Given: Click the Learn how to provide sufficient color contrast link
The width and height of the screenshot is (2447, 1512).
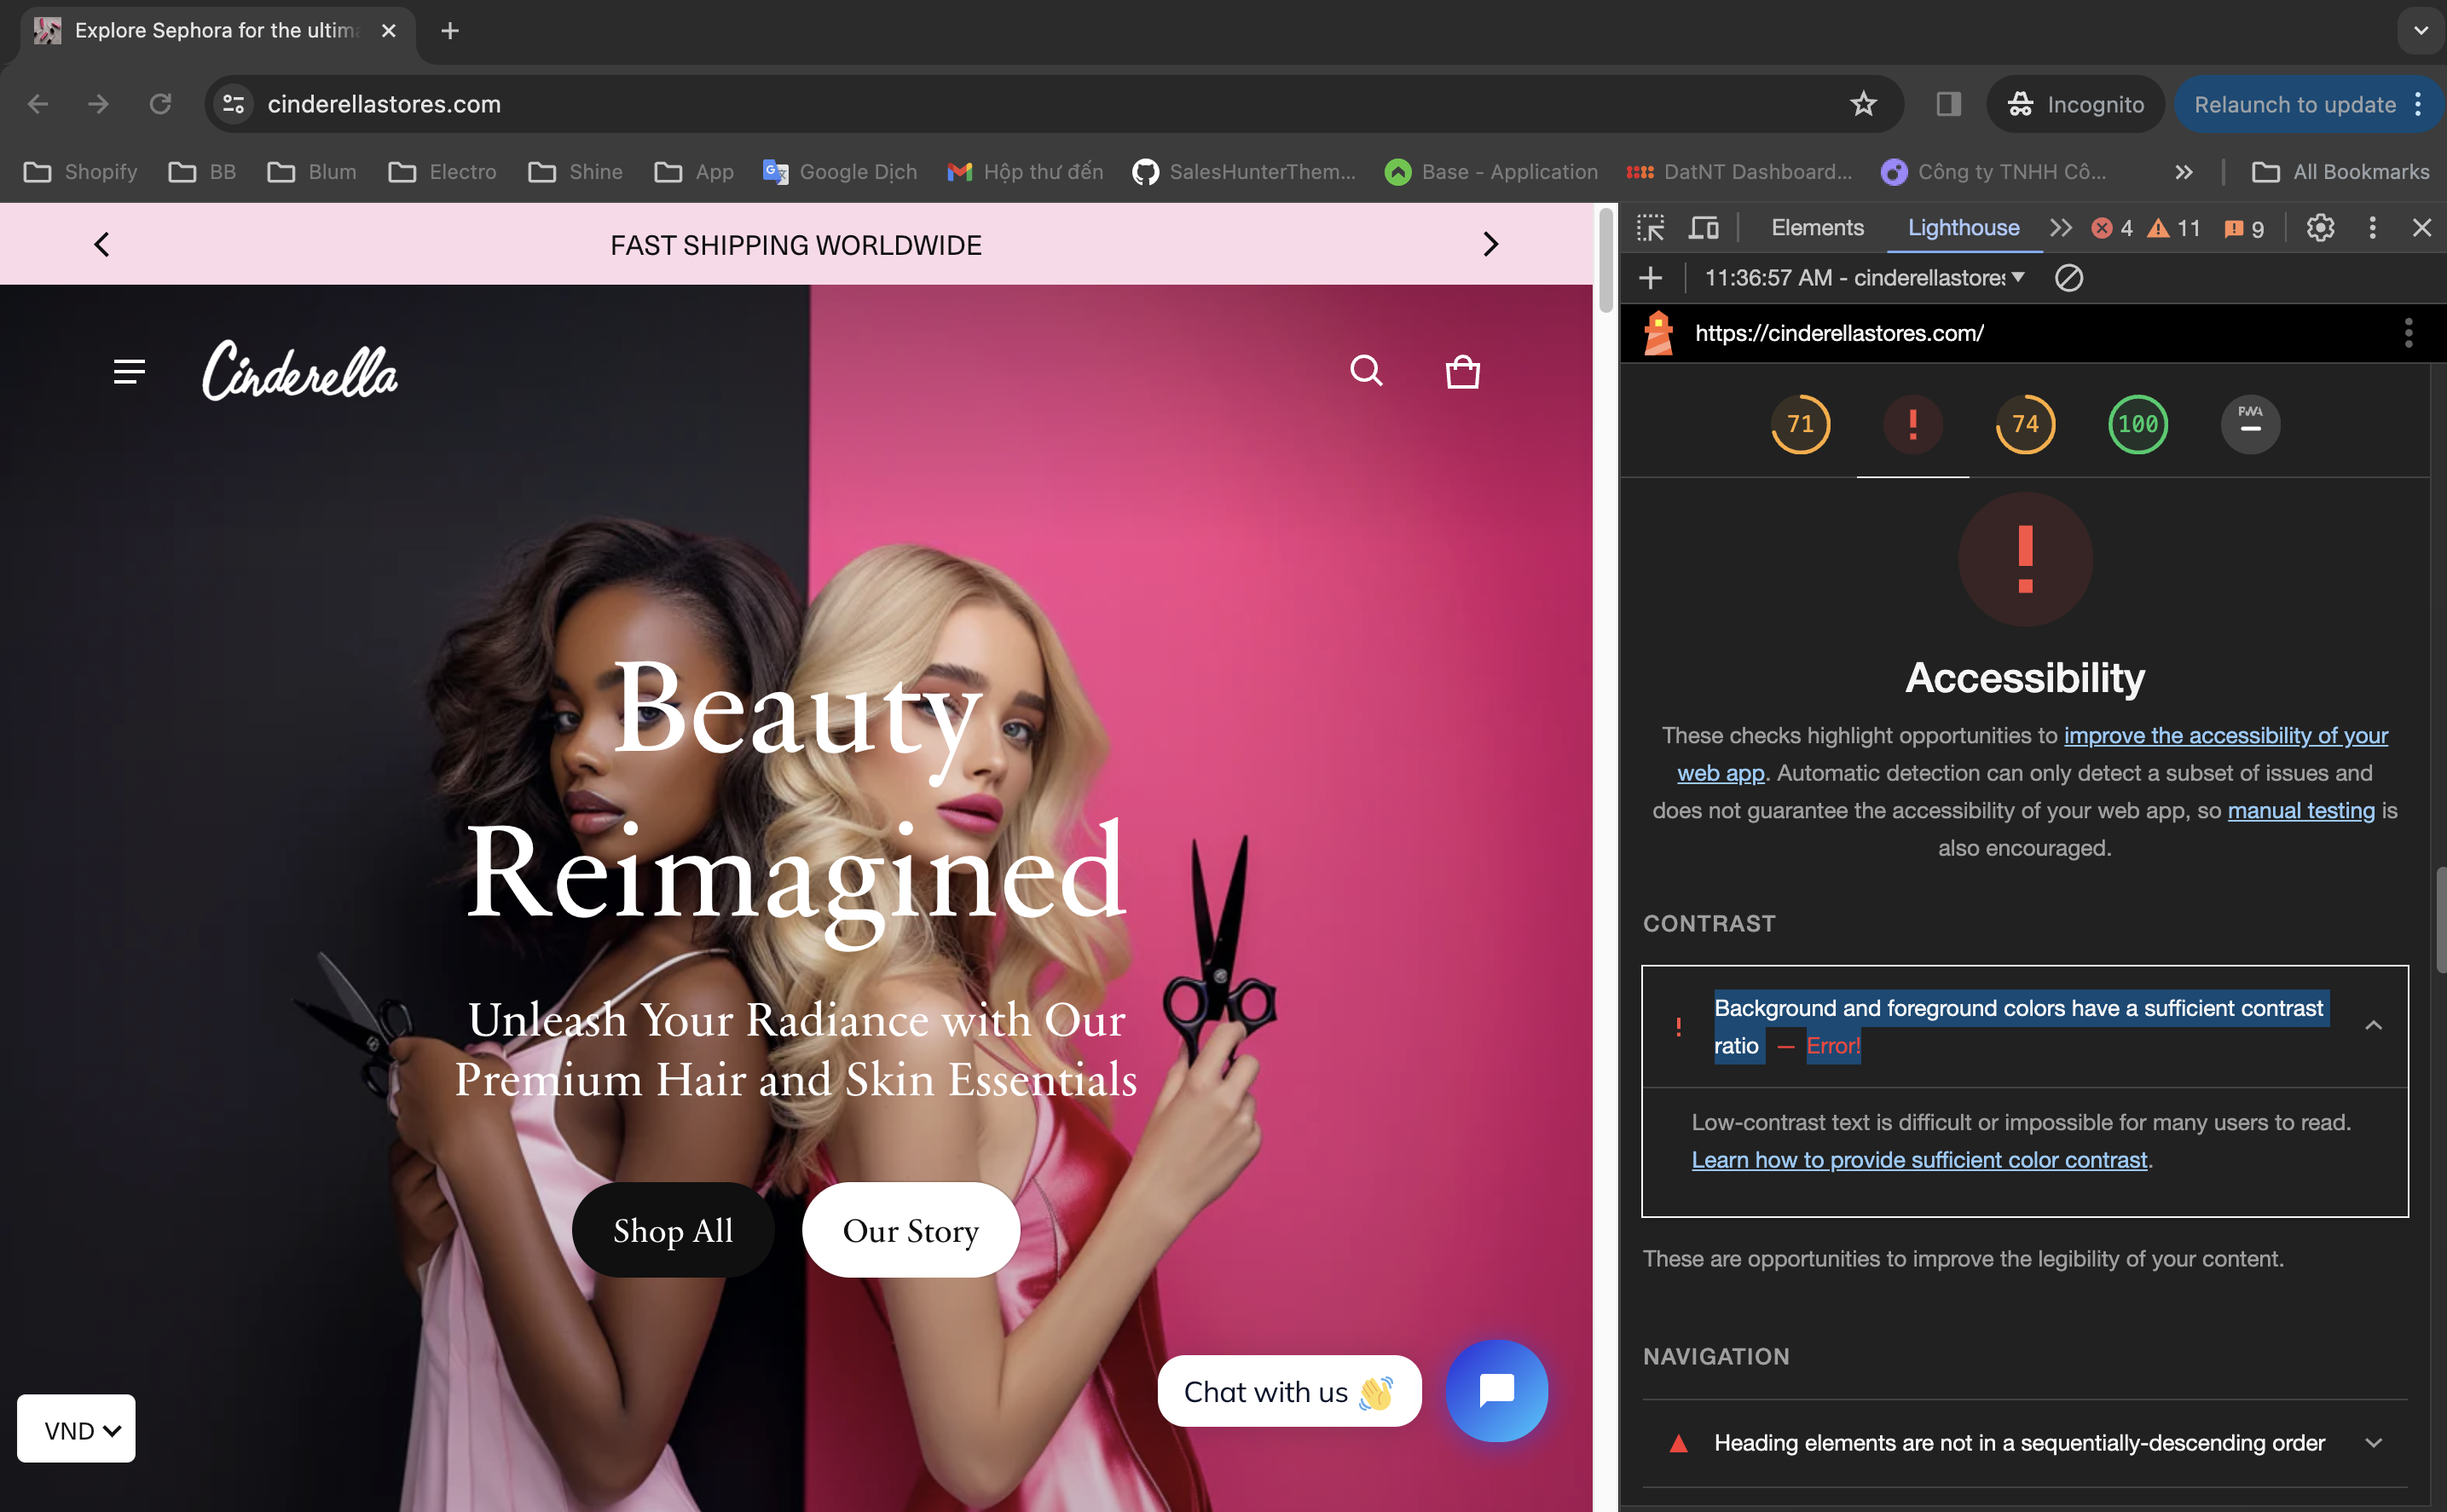Looking at the screenshot, I should [1918, 1157].
